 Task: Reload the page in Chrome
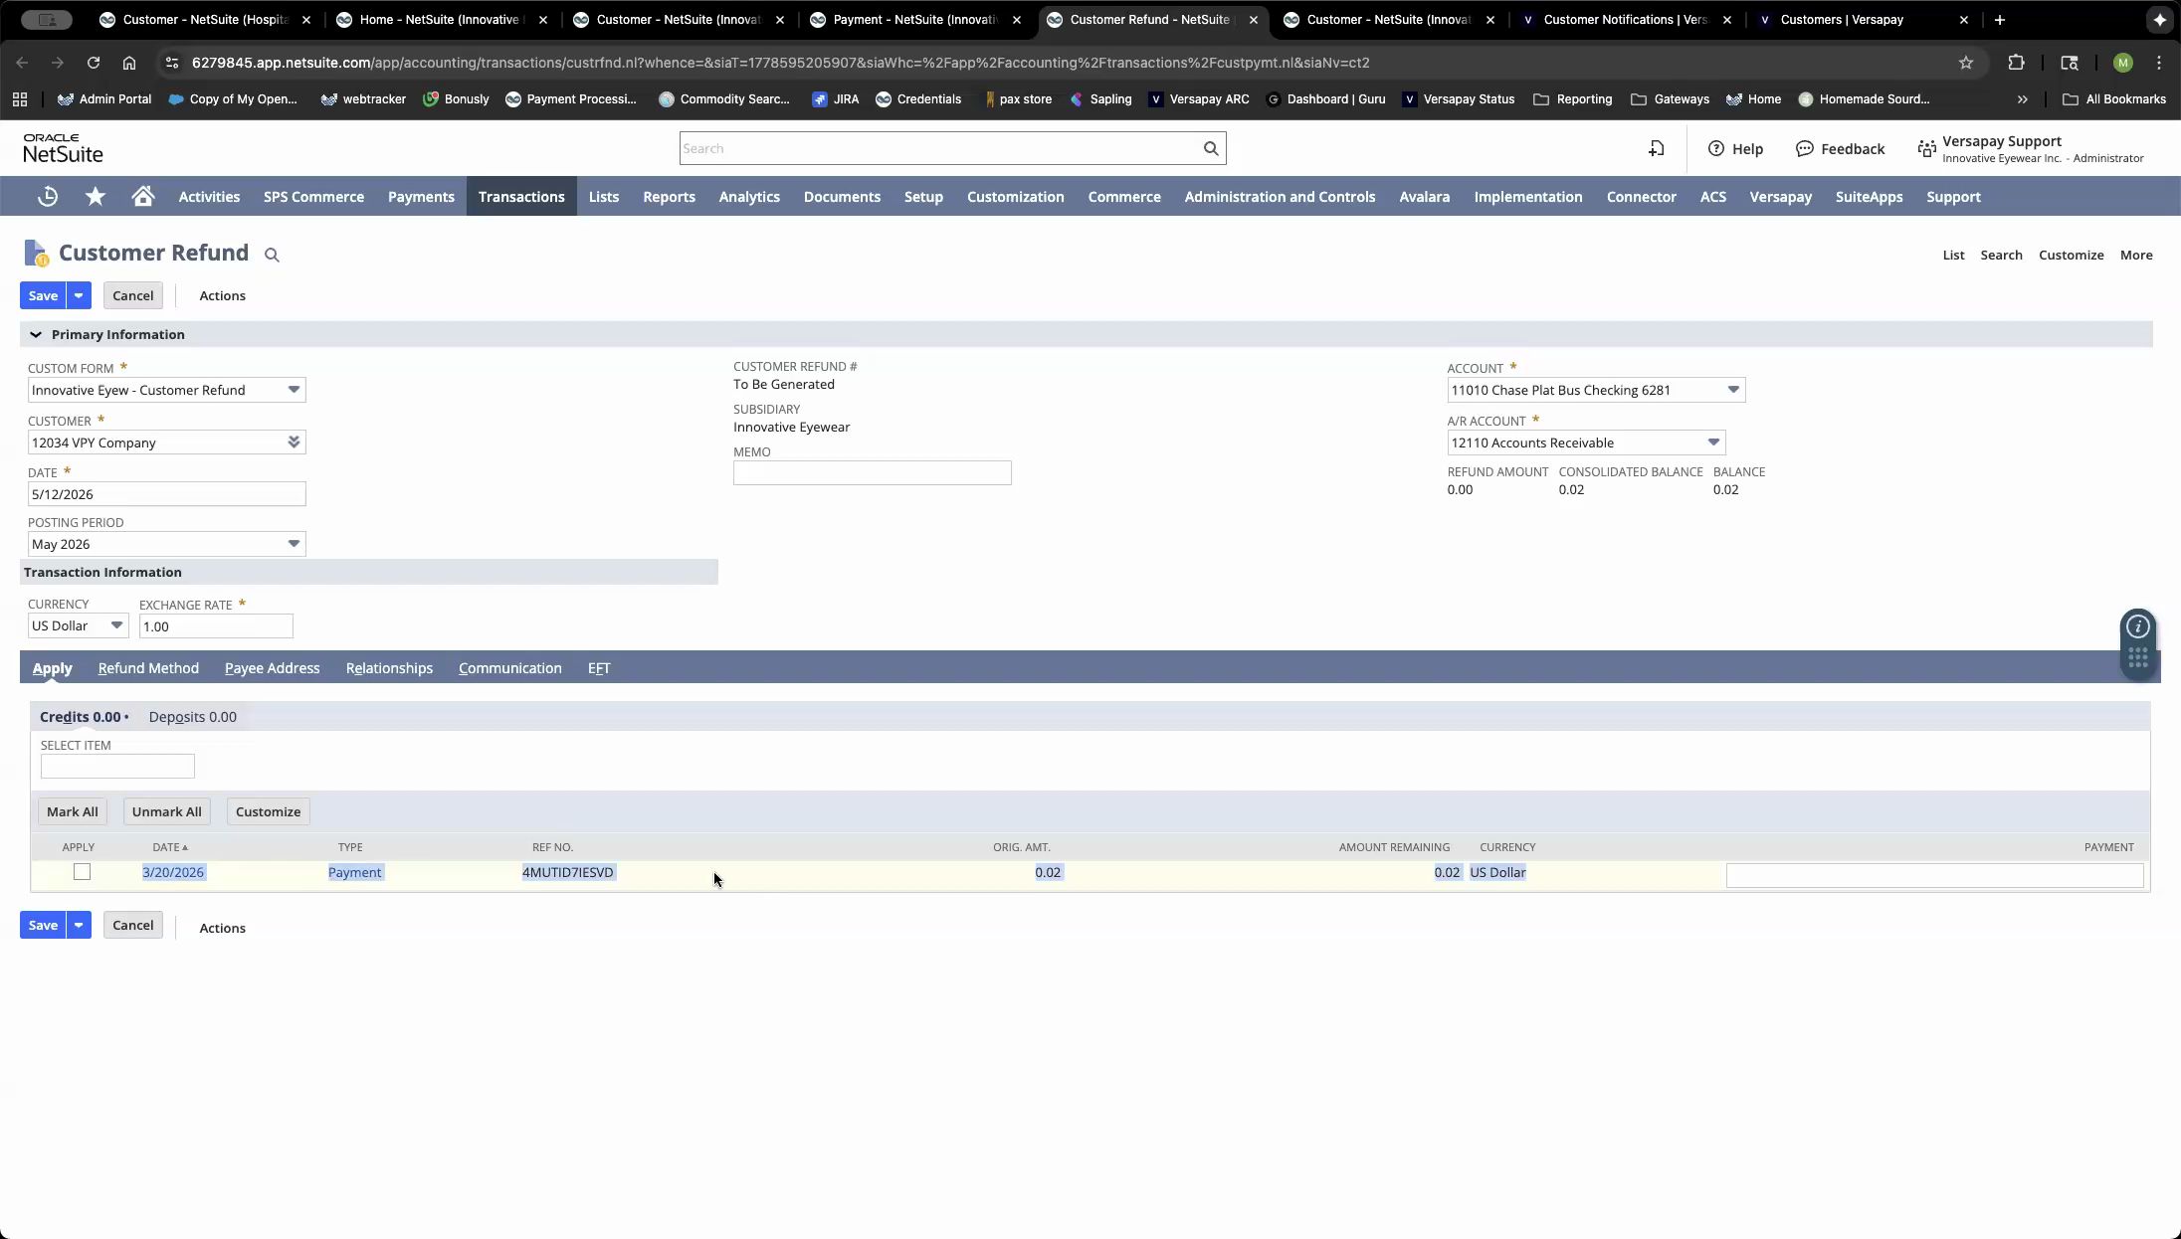[94, 63]
